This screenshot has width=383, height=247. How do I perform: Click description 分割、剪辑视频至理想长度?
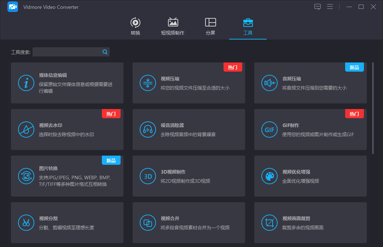point(66,228)
